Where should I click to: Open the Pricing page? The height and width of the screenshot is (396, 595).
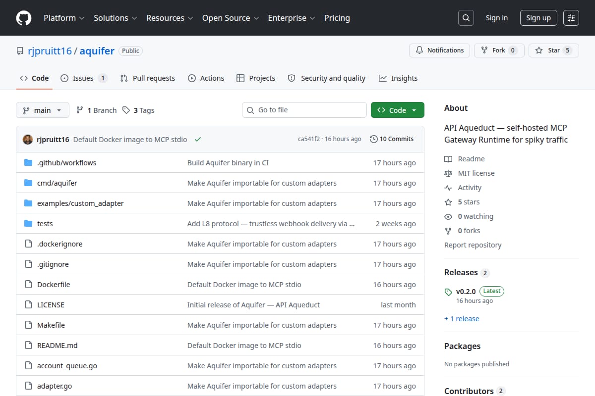coord(337,18)
